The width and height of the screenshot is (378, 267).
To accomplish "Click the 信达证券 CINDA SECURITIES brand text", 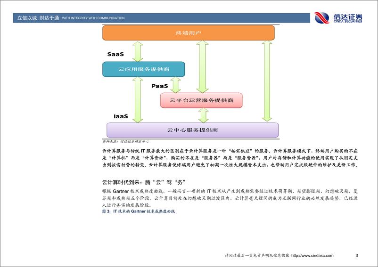I will [x=348, y=18].
